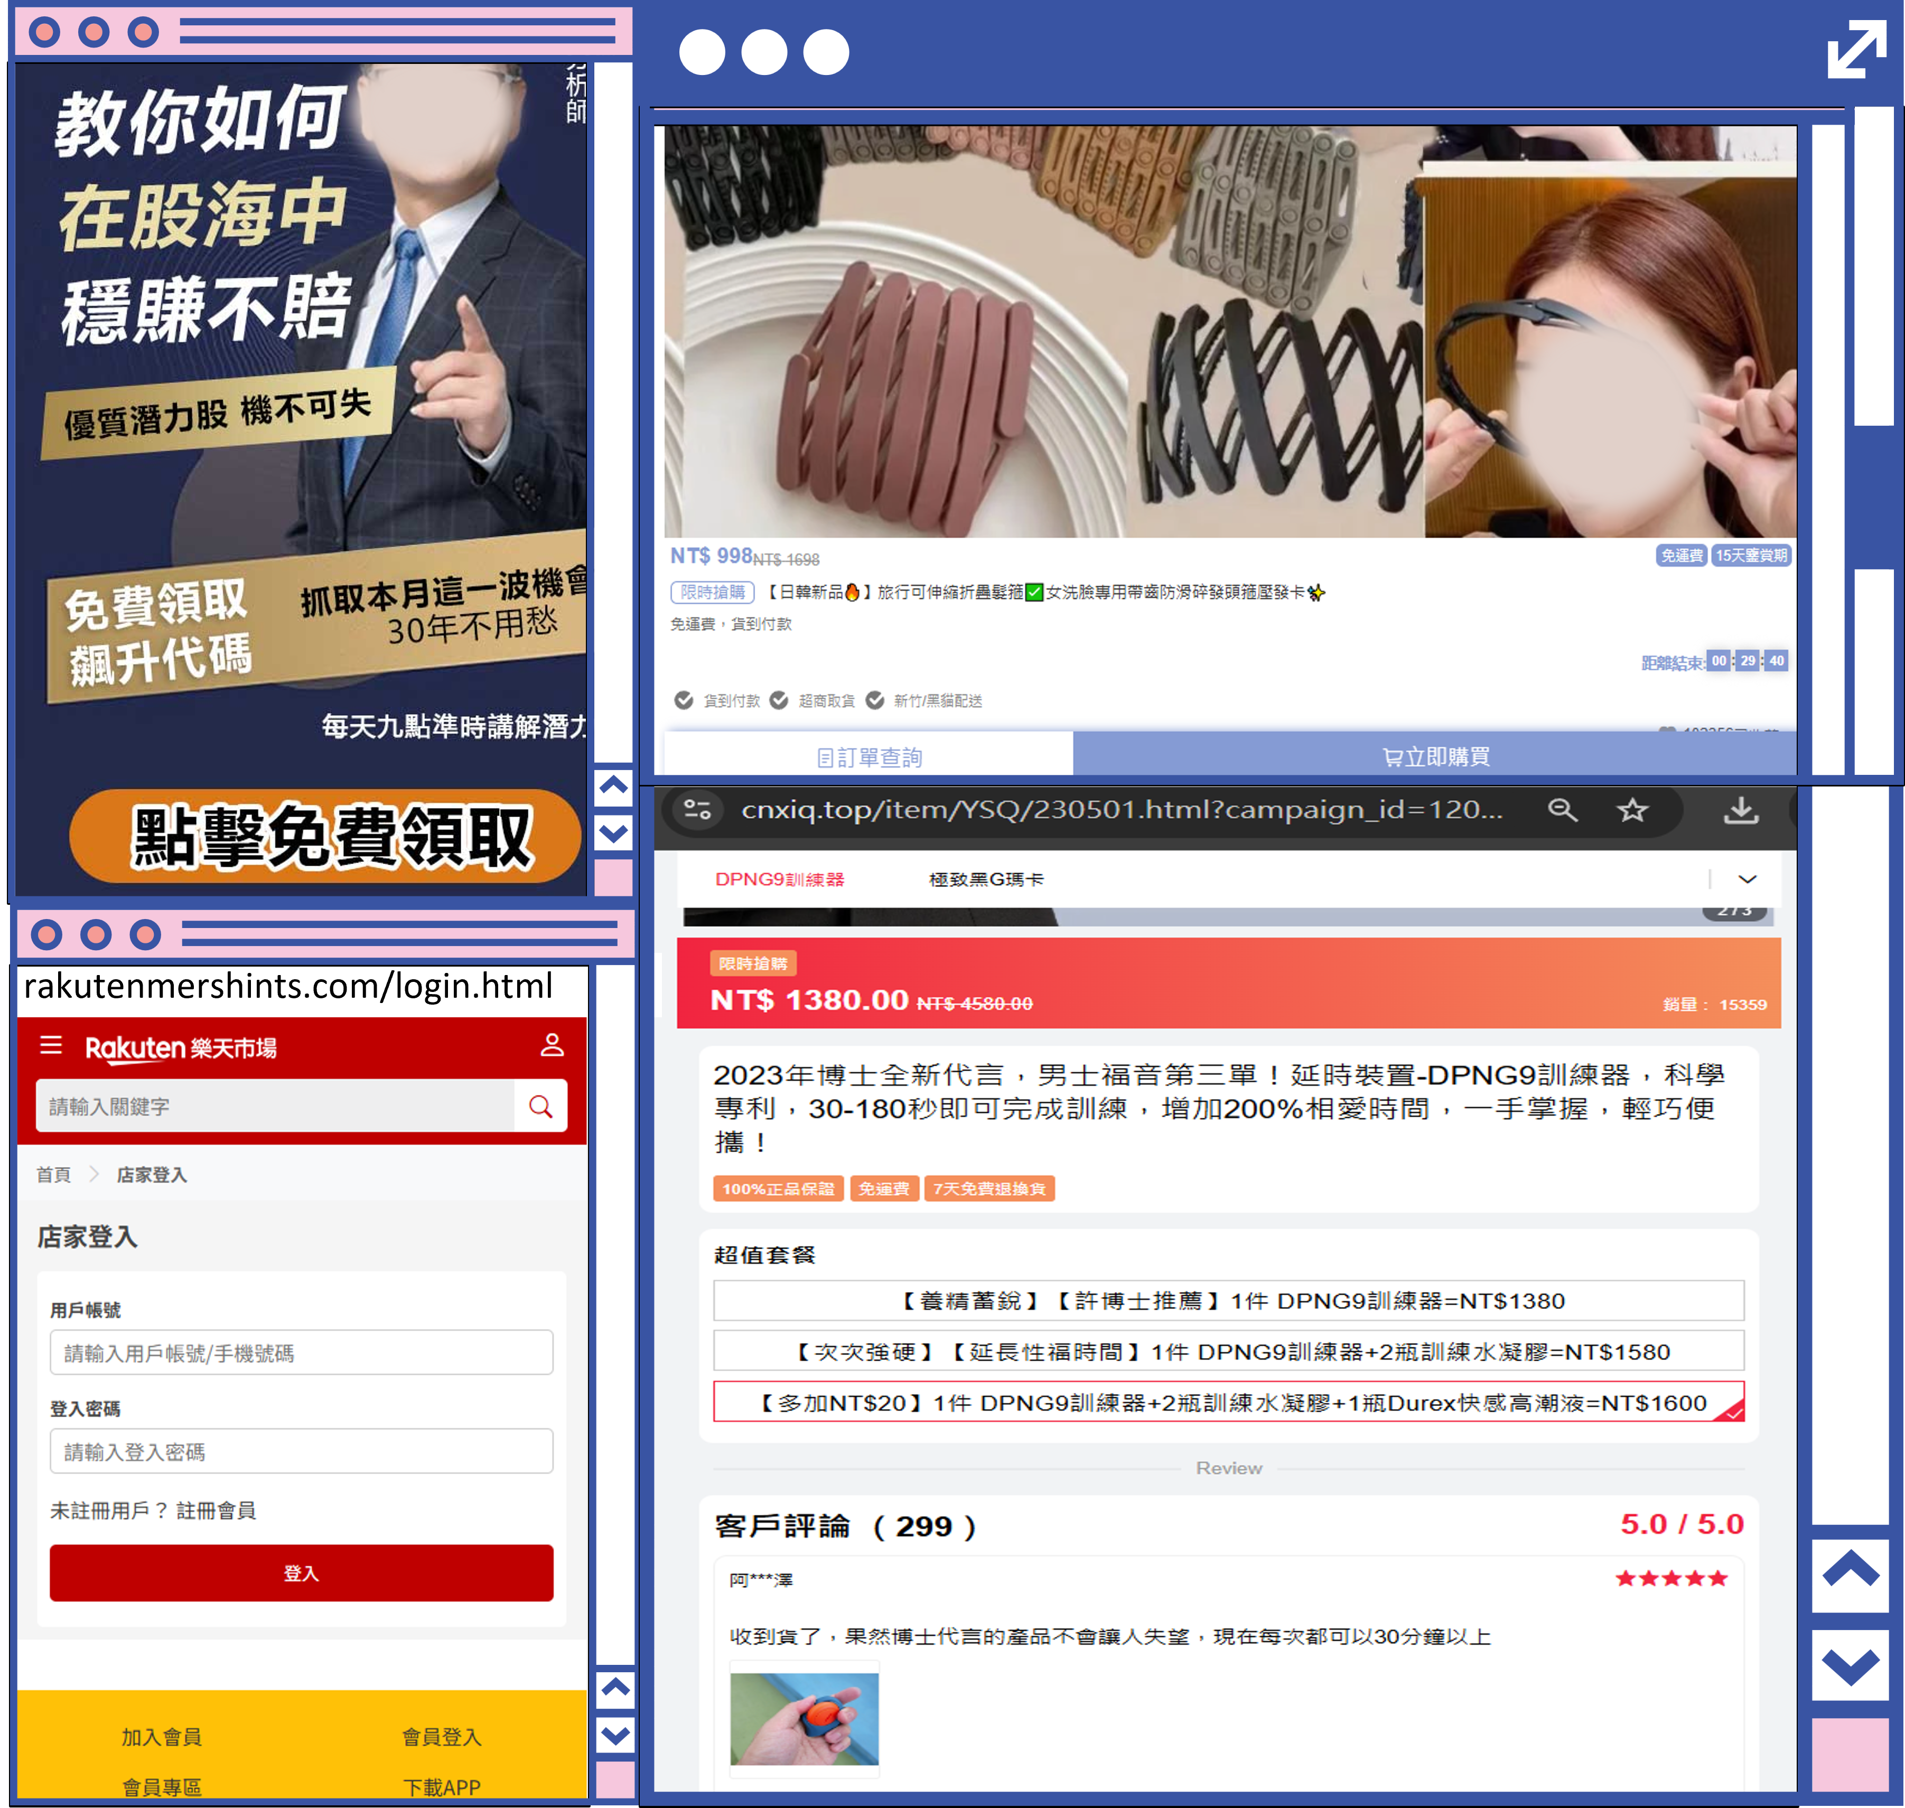The height and width of the screenshot is (1808, 1905).
Task: Click the 100%正品保證 orange tag
Action: (778, 1188)
